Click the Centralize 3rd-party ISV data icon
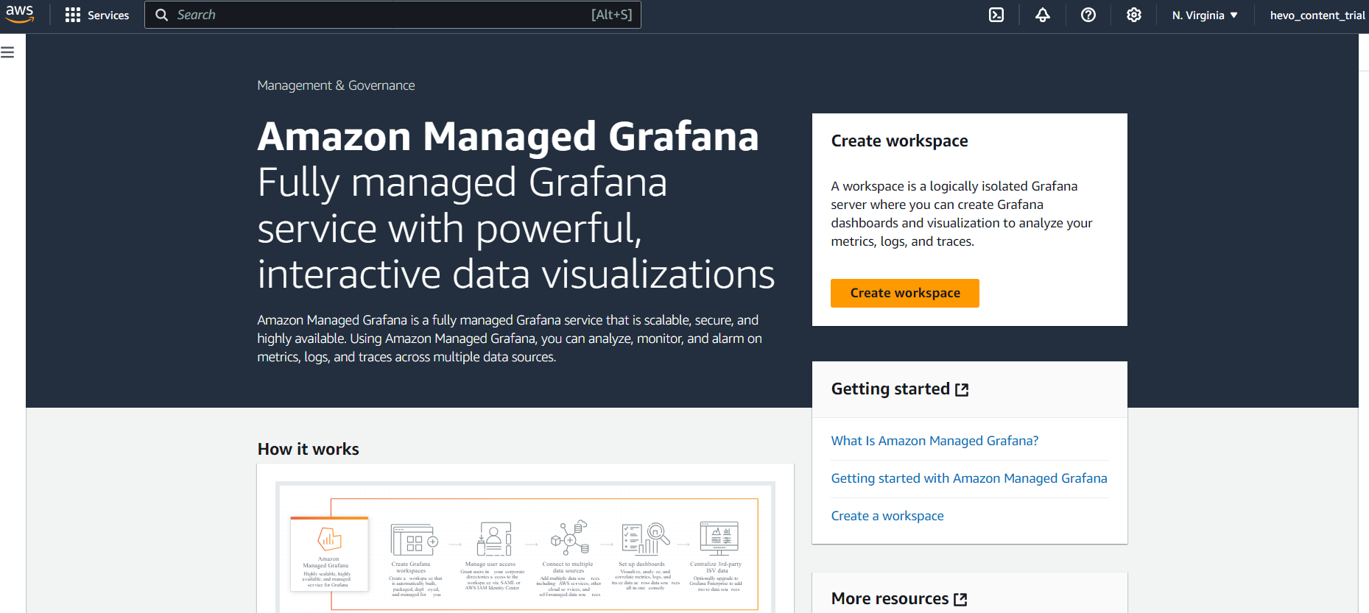Viewport: 1369px width, 613px height. click(x=719, y=539)
